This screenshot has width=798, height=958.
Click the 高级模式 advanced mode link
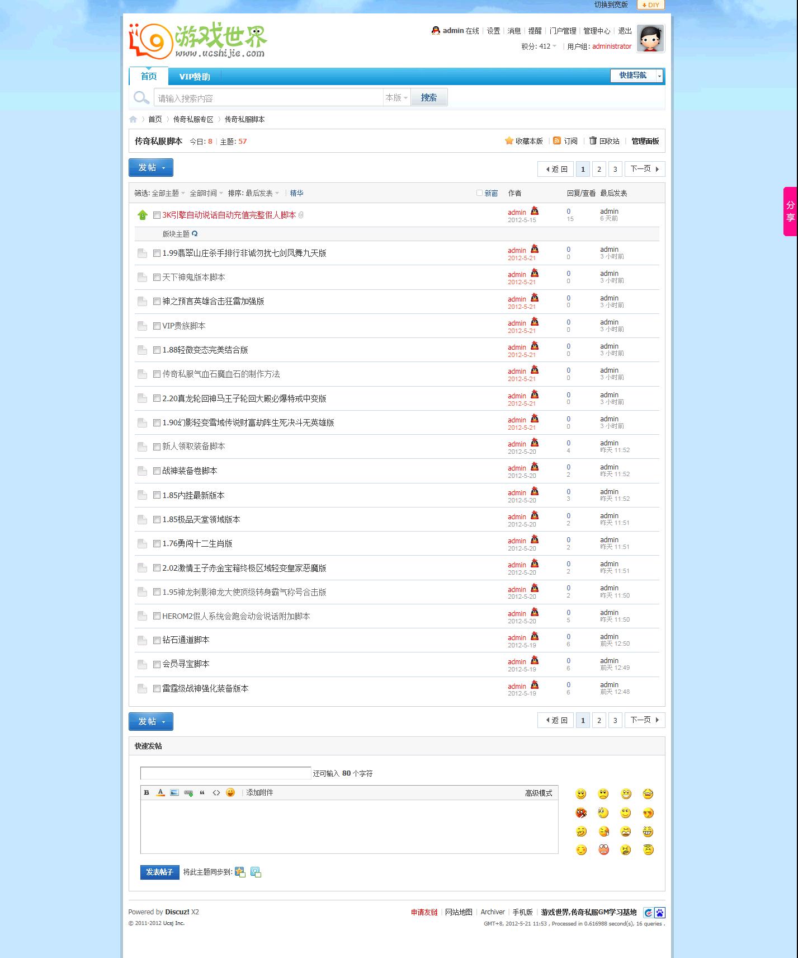click(x=539, y=793)
